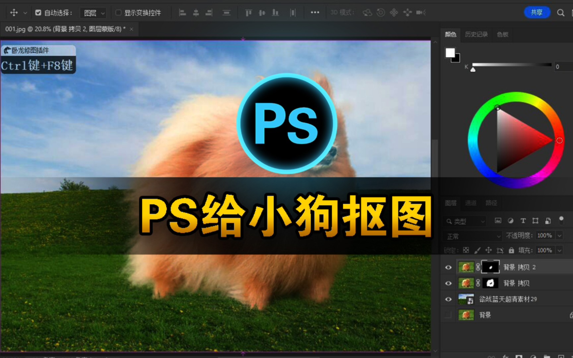Click mask link icon on 背景 拷贝 2

(x=478, y=267)
